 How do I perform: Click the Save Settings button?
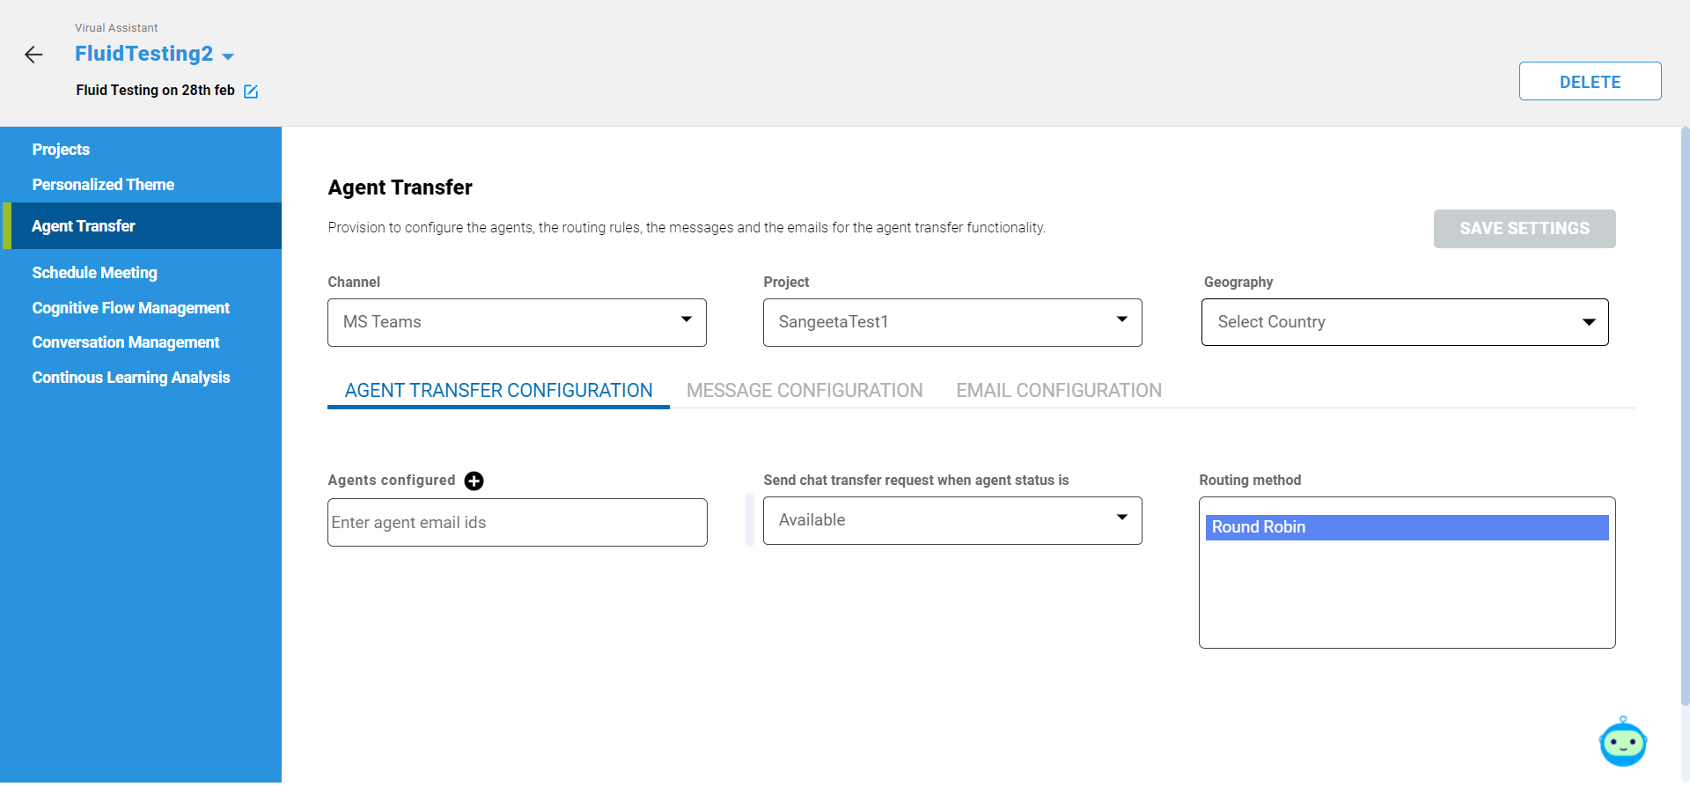click(1525, 229)
